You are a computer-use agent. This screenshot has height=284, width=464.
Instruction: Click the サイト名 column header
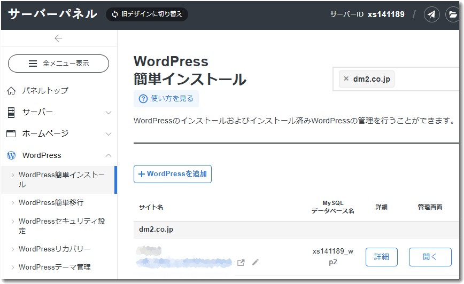[x=151, y=207]
